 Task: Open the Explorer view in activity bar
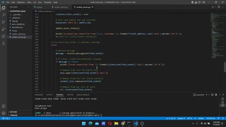point(4,8)
